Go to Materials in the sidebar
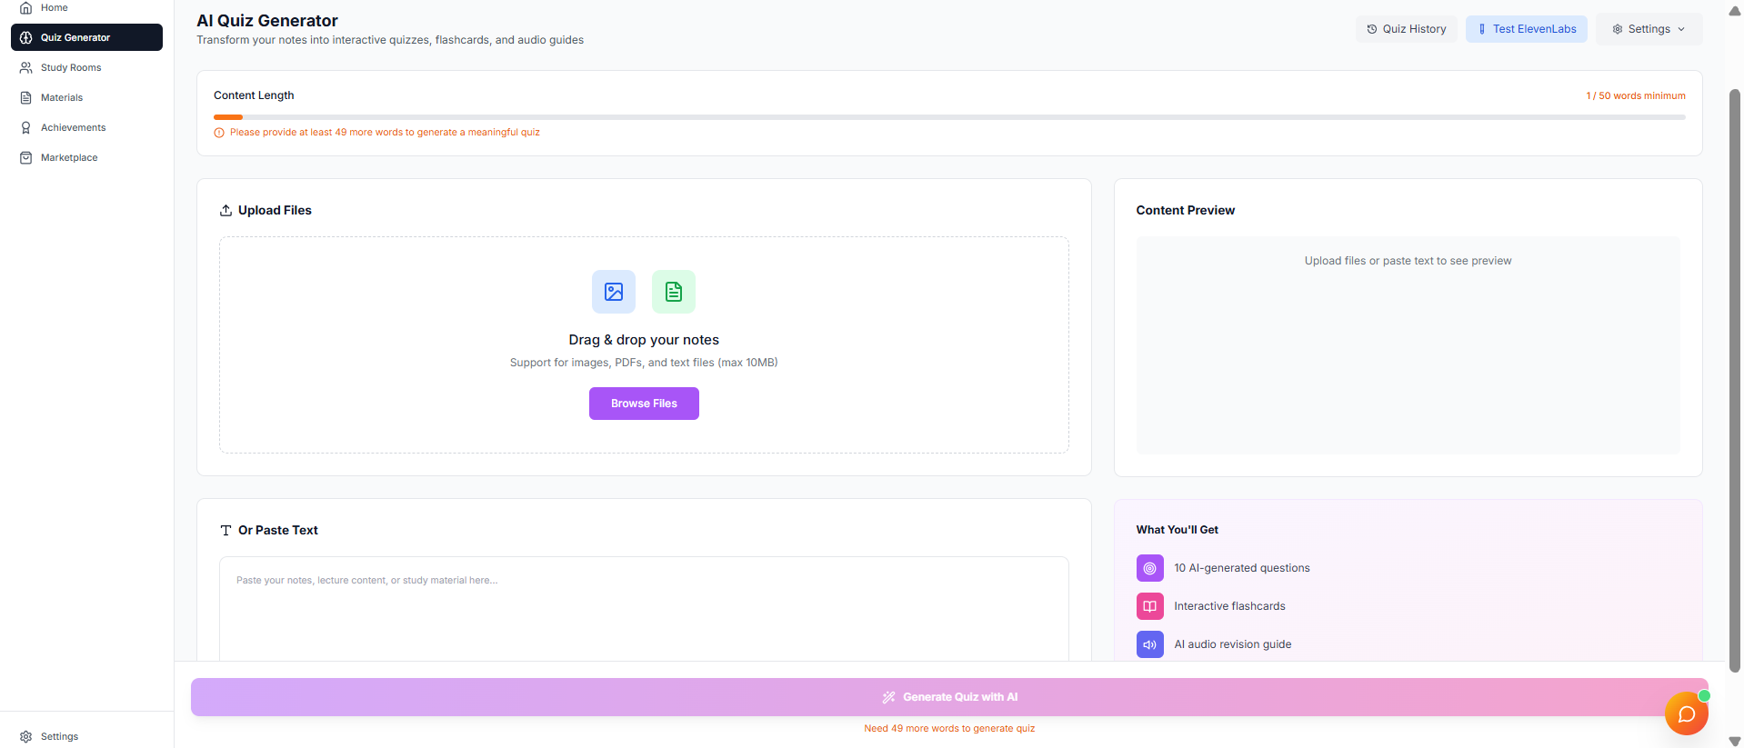This screenshot has width=1744, height=748. click(86, 97)
